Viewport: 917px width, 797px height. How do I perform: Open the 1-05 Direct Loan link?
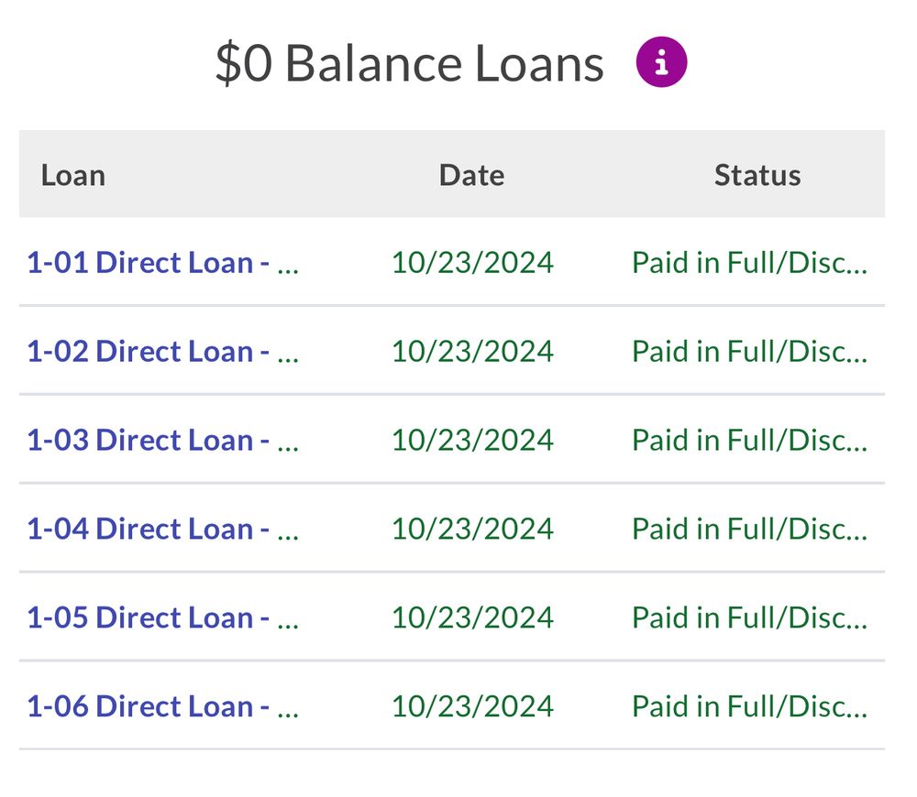(x=163, y=617)
